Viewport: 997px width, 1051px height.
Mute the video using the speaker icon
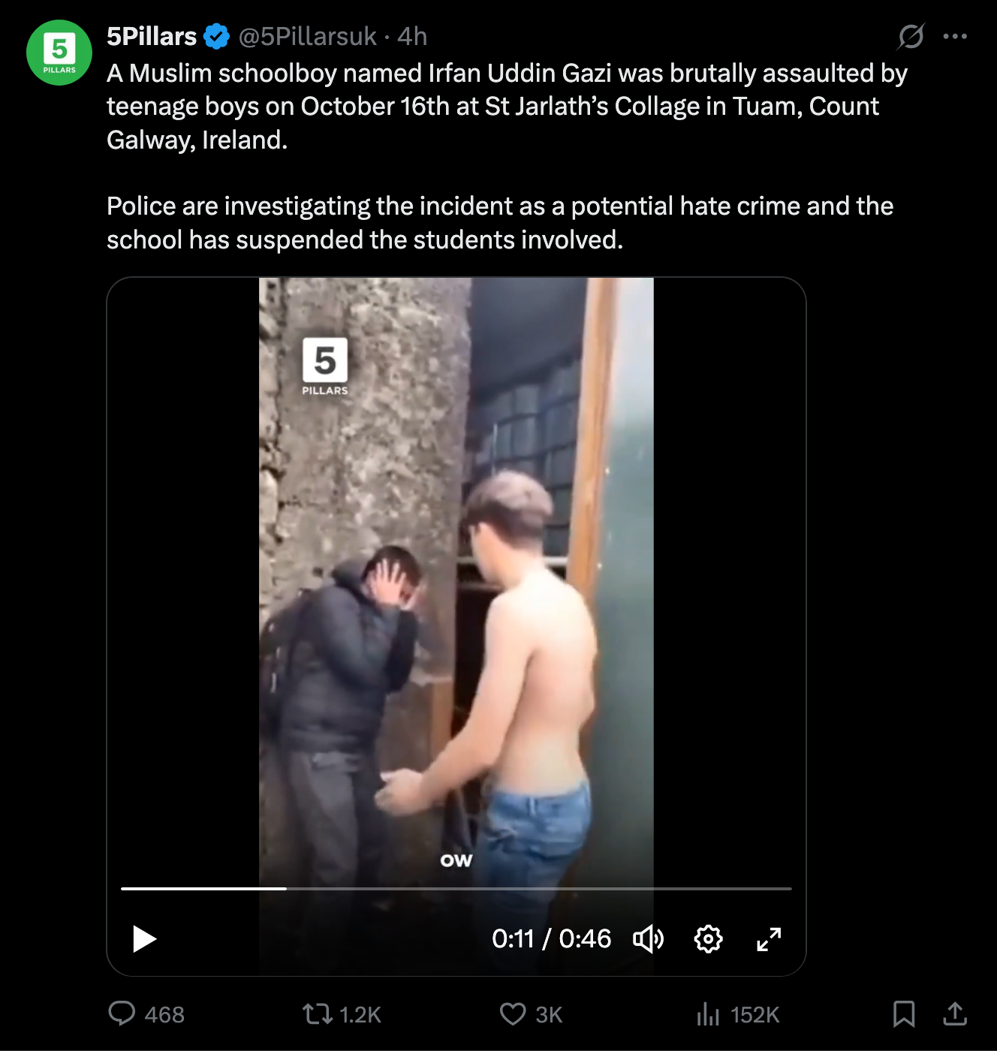649,938
